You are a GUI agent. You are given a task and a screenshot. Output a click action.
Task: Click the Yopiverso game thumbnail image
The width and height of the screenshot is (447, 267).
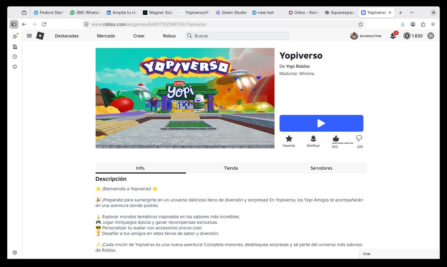[185, 98]
